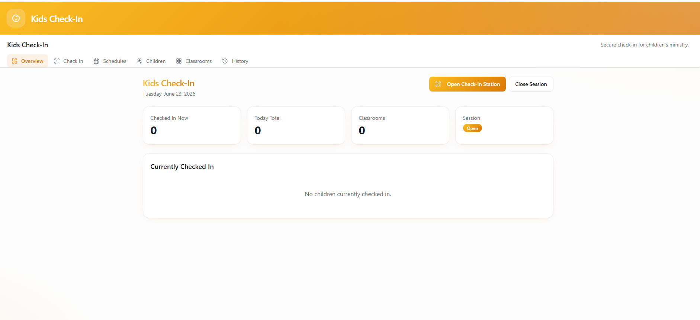
Task: Open the Classrooms tab
Action: click(194, 61)
